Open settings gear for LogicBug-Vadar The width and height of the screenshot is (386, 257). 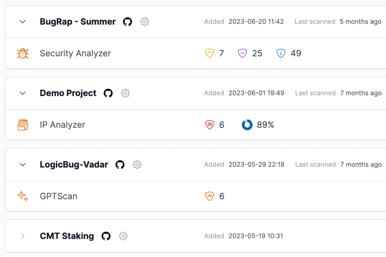point(137,164)
